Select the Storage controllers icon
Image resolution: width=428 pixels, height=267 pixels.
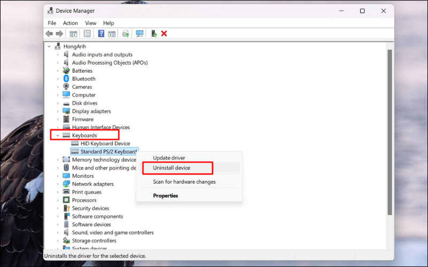66,241
